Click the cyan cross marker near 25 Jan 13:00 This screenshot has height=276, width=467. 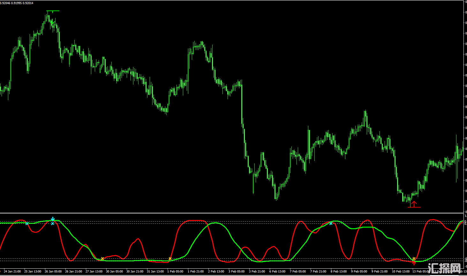[x=27, y=223]
